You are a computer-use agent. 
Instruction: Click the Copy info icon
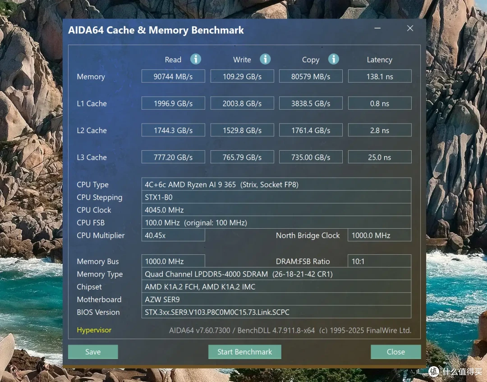coord(334,59)
